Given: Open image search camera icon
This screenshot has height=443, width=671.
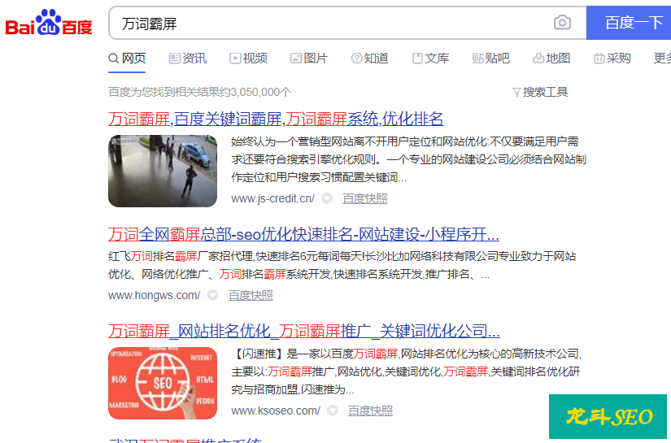Looking at the screenshot, I should 562,22.
